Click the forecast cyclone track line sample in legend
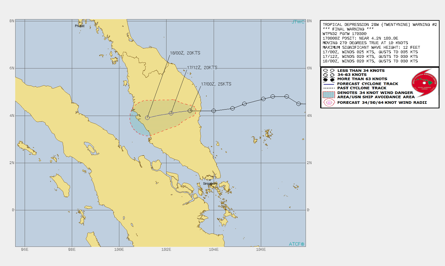The height and width of the screenshot is (266, 445). (329, 84)
